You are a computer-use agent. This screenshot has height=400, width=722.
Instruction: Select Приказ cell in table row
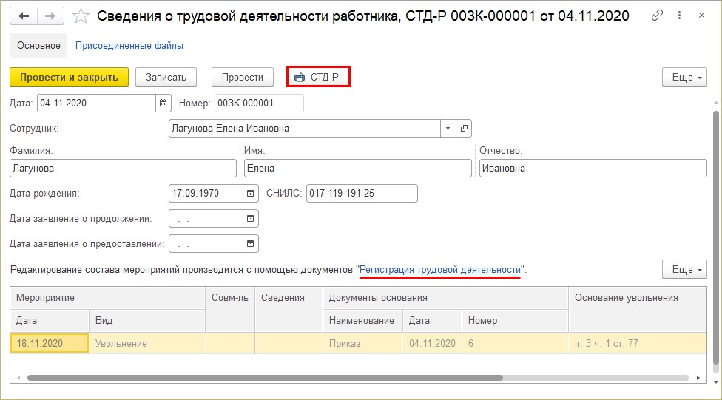(362, 343)
